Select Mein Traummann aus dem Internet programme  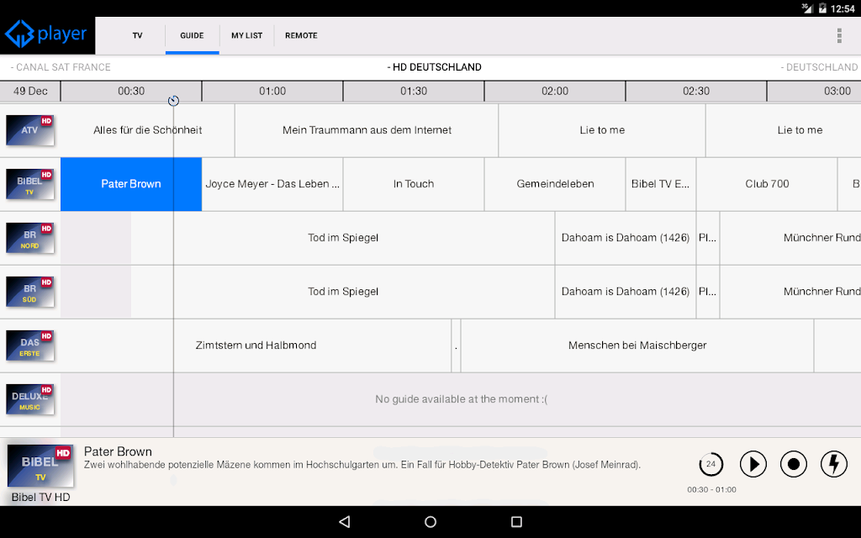click(367, 130)
